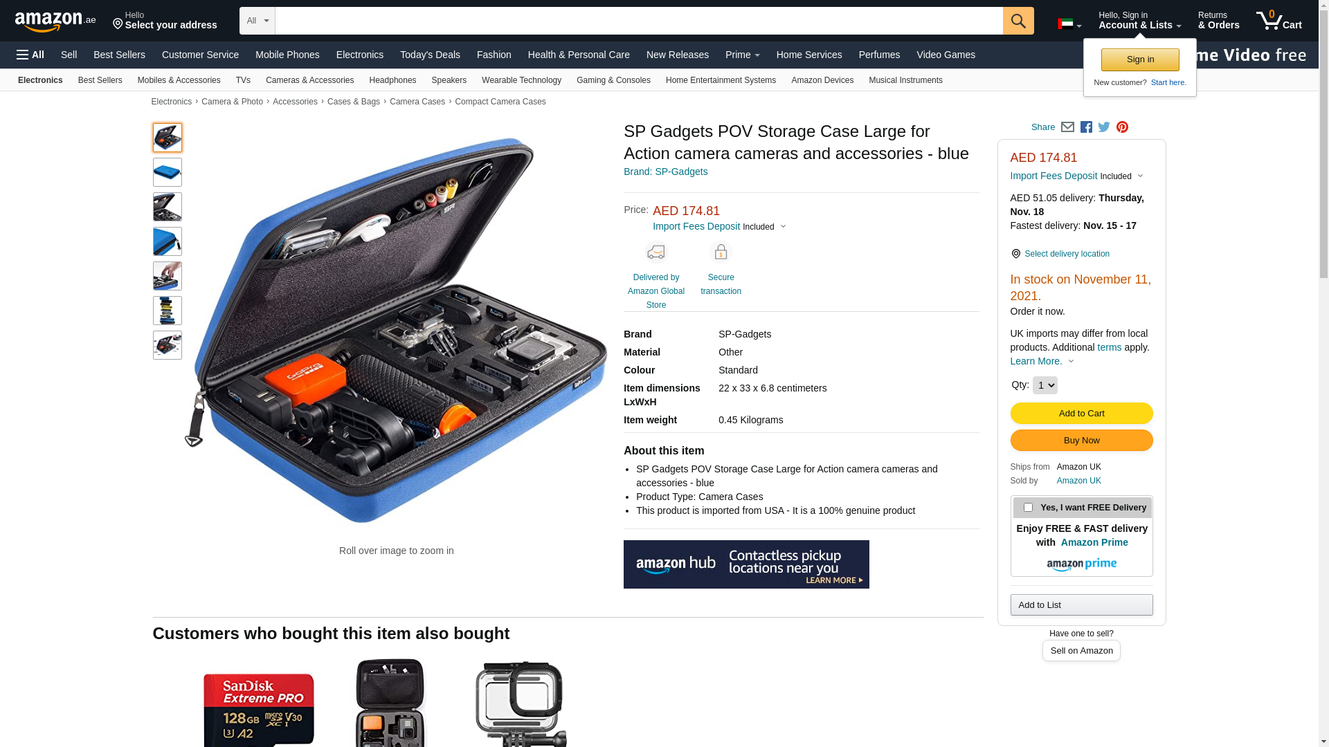The image size is (1329, 747).
Task: Expand the All search category dropdown
Action: coord(257,21)
